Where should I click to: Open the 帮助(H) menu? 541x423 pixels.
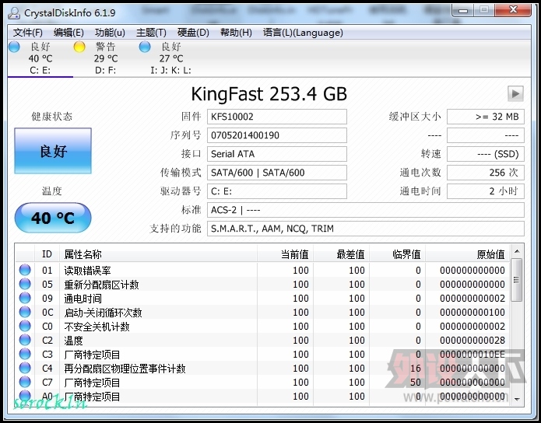236,33
